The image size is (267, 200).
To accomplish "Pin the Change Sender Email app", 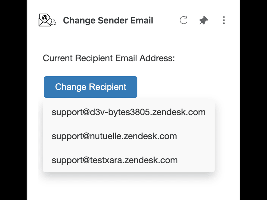I will pos(203,20).
